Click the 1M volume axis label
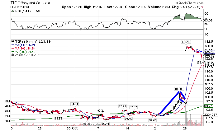This screenshot has height=131, width=218. pos(8,121)
